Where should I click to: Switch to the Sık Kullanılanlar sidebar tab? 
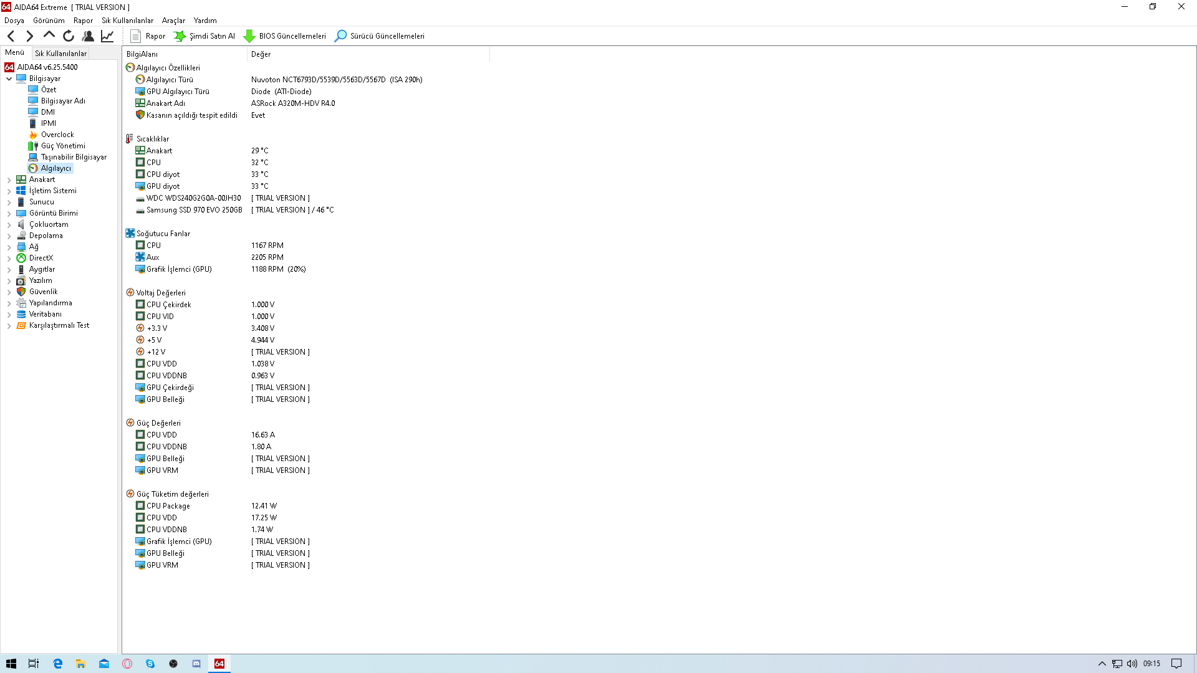pyautogui.click(x=60, y=54)
